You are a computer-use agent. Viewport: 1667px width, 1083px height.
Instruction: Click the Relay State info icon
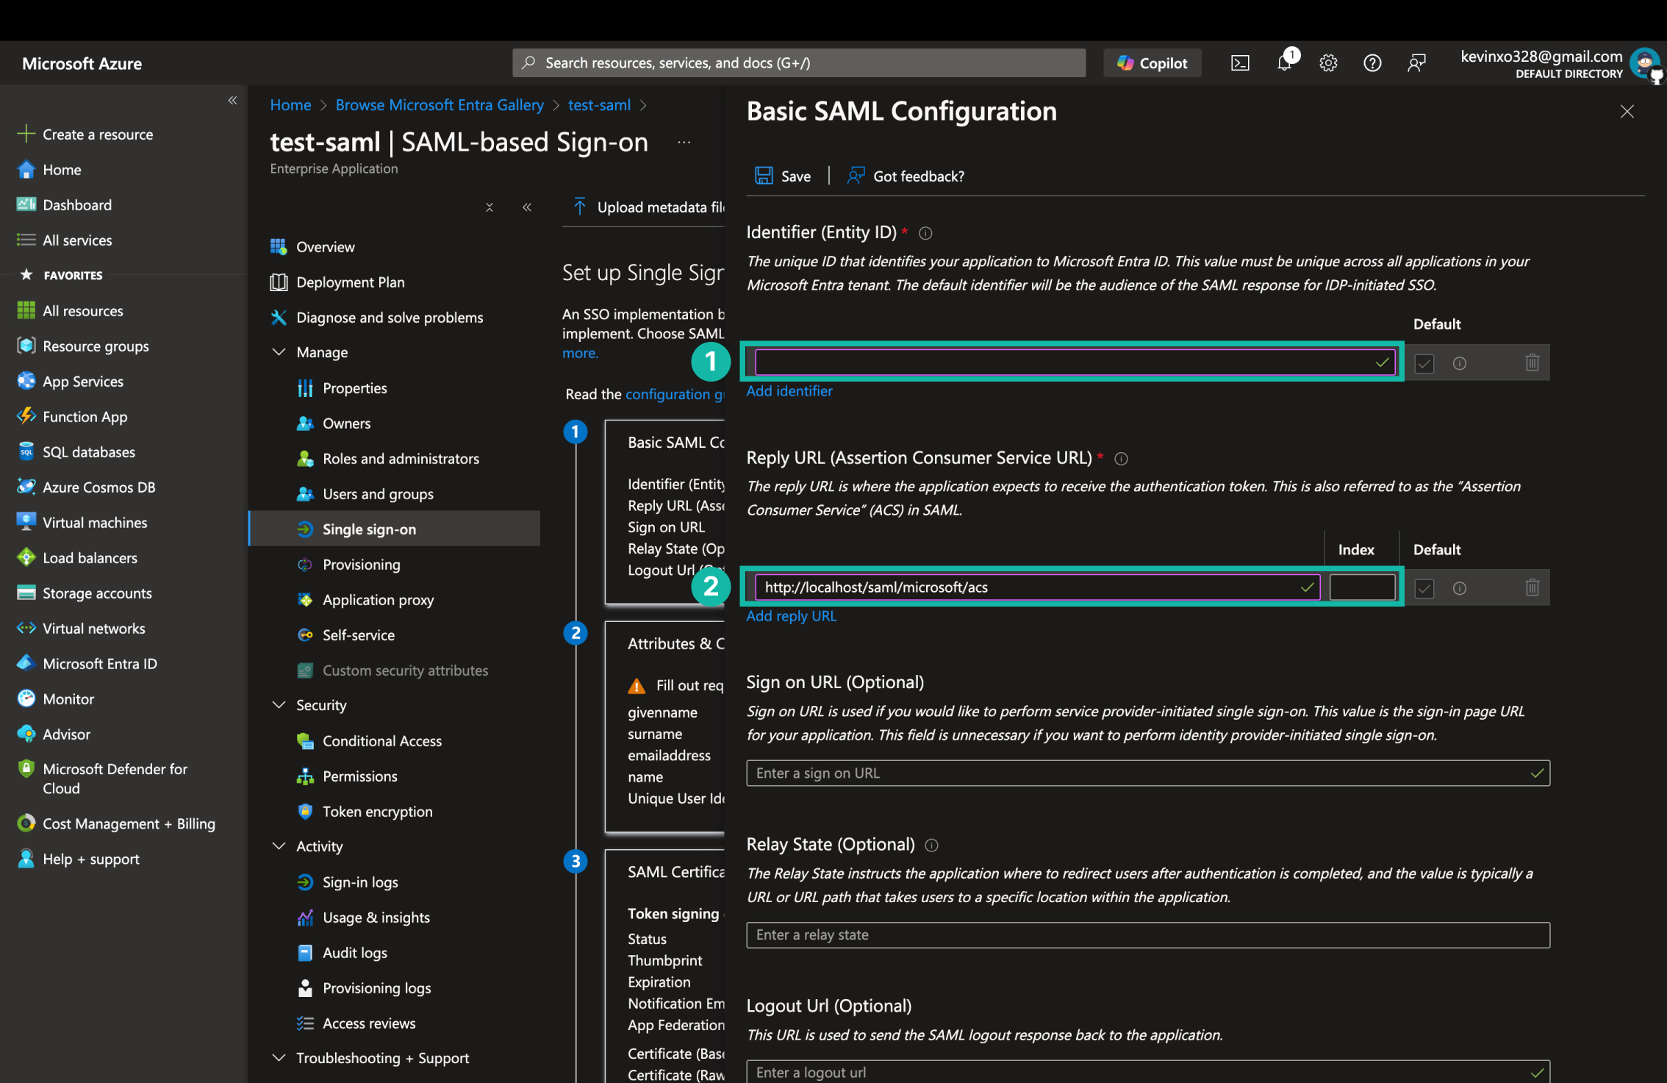tap(932, 846)
